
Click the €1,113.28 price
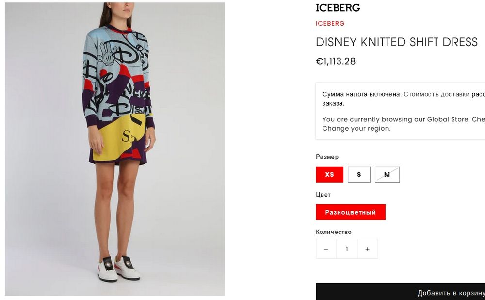[336, 61]
